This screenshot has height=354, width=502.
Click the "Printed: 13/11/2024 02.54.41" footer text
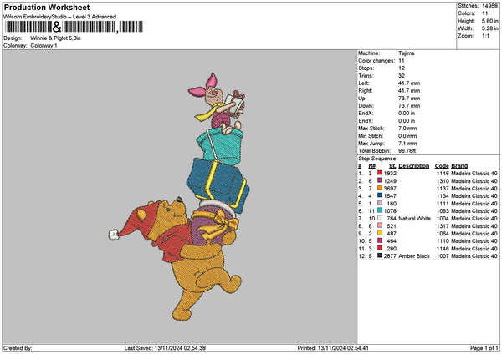click(x=333, y=348)
